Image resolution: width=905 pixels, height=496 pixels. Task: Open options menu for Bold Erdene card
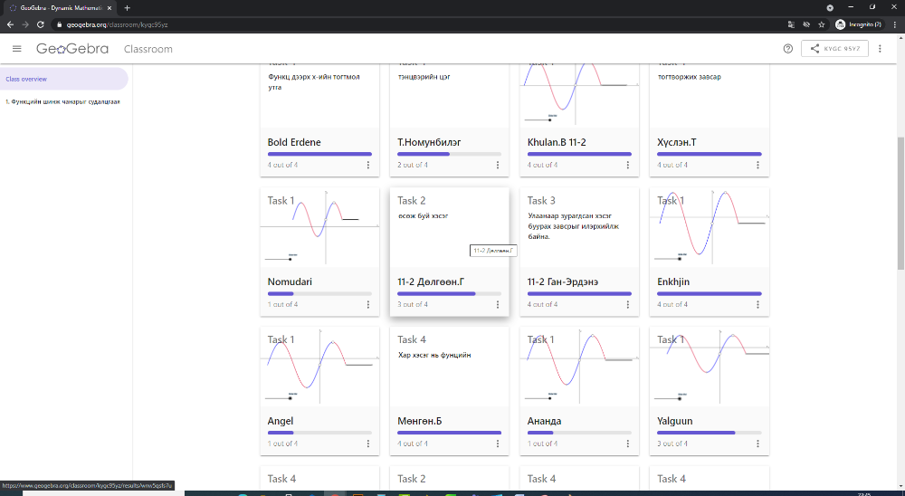click(x=368, y=165)
